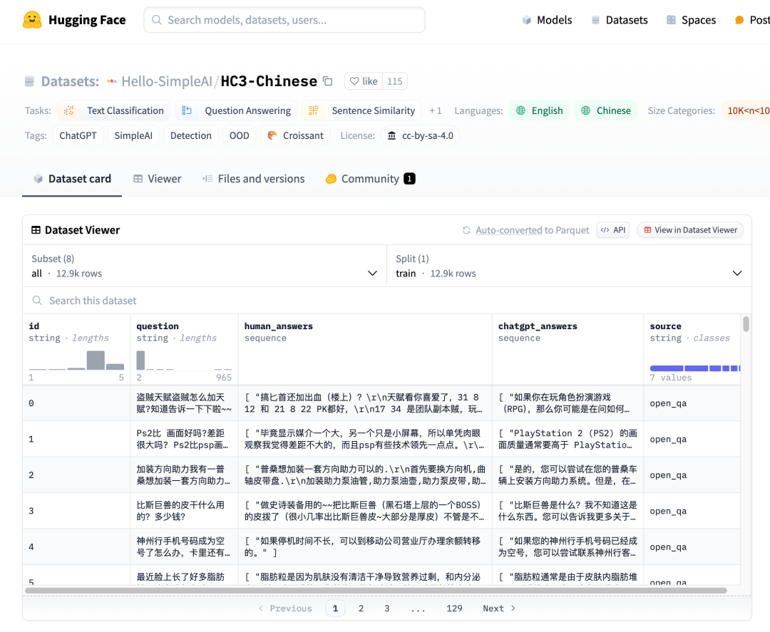Open the Community tab
The image size is (770, 632).
pos(369,178)
